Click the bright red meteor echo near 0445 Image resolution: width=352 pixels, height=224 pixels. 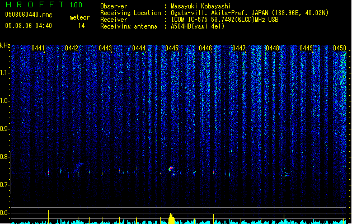pyautogui.click(x=171, y=168)
